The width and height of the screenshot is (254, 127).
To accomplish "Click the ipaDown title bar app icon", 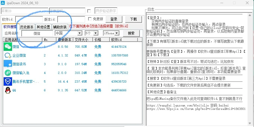I will point(3,3).
